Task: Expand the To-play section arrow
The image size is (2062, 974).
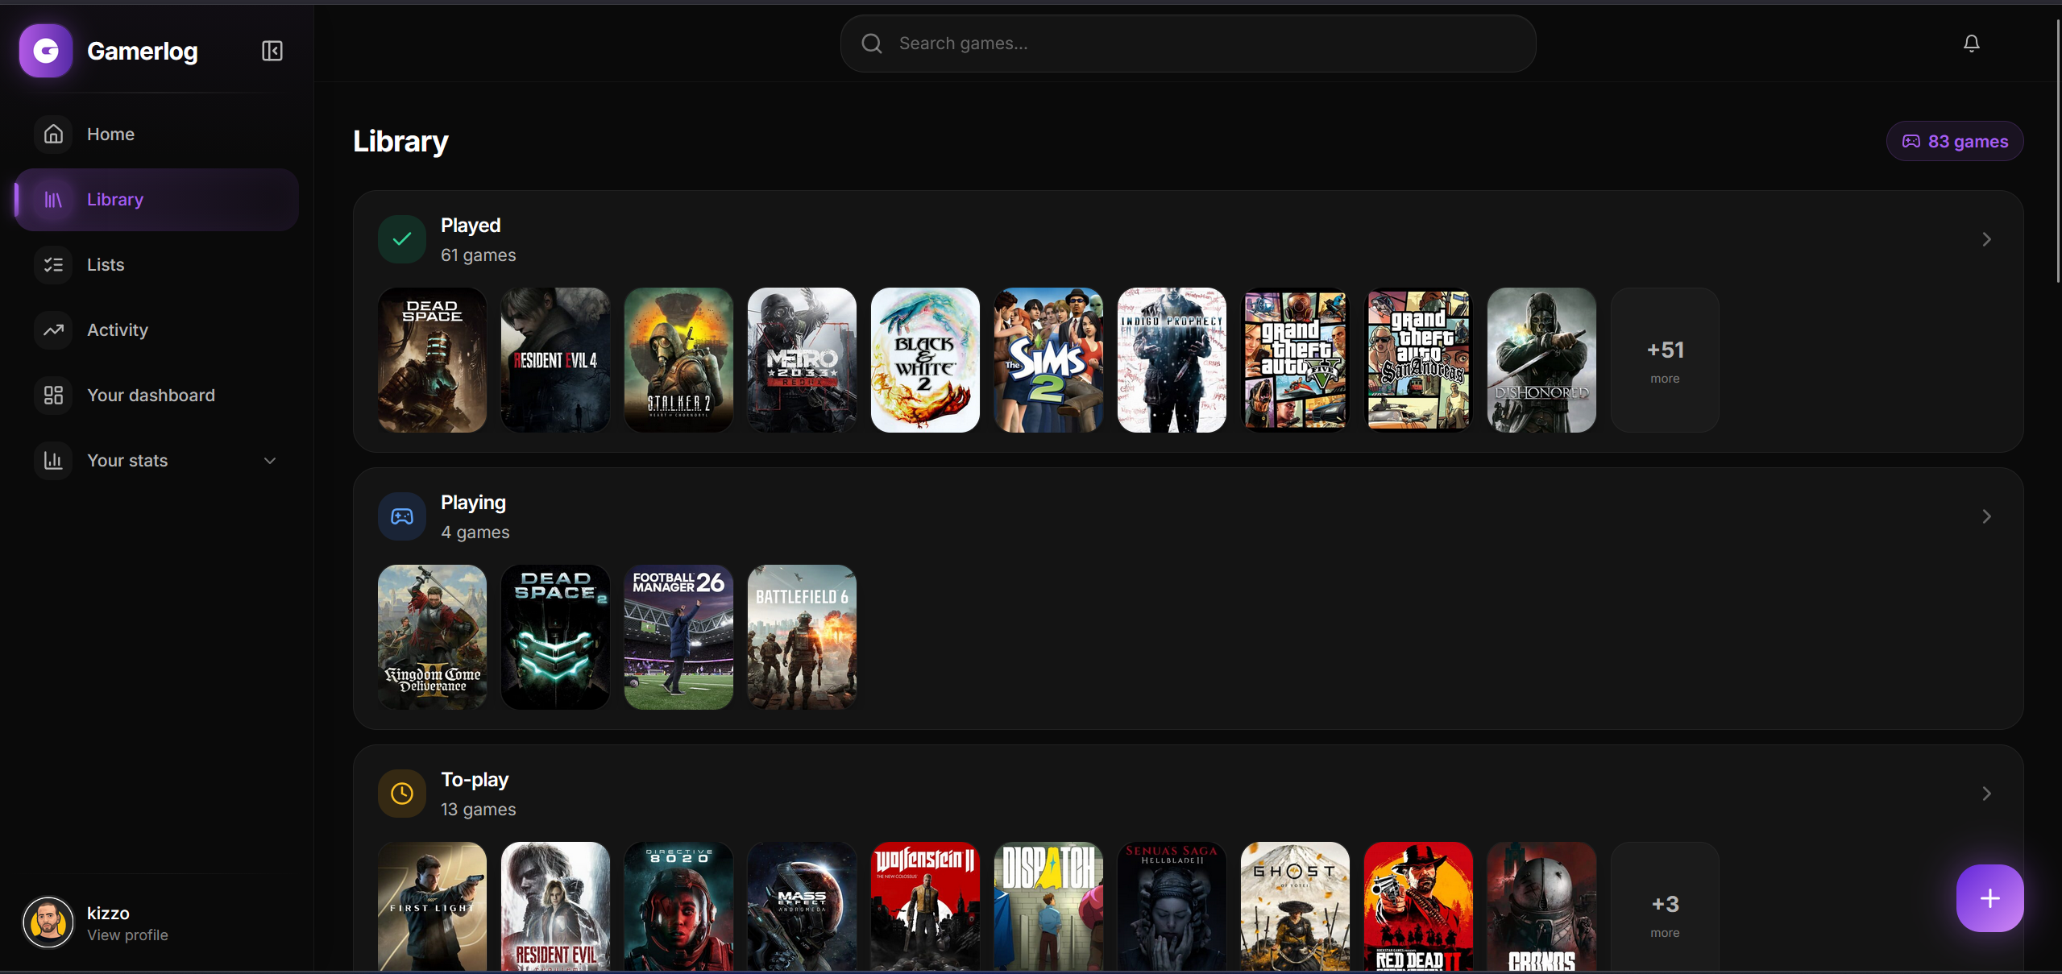Action: point(1986,793)
